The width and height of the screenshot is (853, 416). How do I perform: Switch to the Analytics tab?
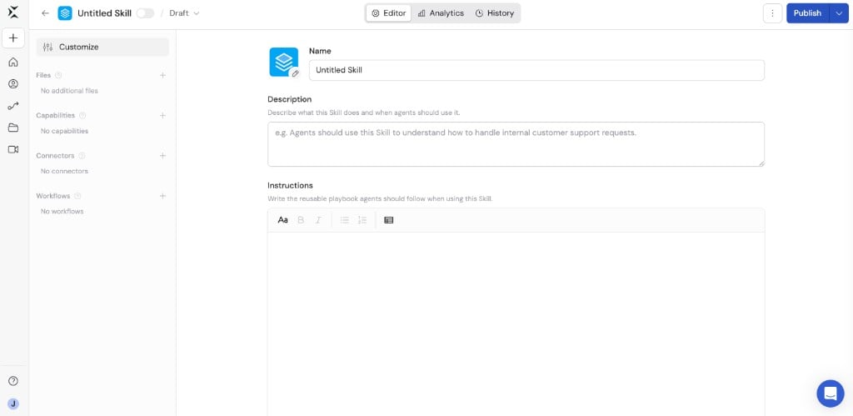click(x=441, y=13)
